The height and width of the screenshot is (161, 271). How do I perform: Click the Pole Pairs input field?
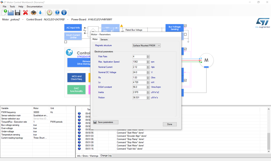[x=140, y=57]
